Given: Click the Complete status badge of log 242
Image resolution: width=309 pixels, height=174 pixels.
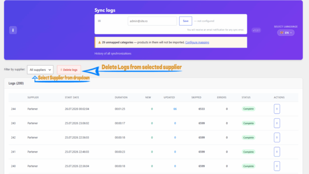Looking at the screenshot, I should pos(249,137).
